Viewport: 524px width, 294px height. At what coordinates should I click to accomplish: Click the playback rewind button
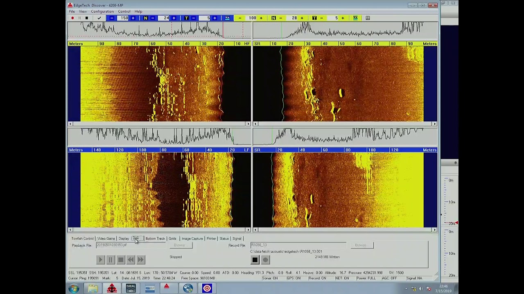[131, 260]
